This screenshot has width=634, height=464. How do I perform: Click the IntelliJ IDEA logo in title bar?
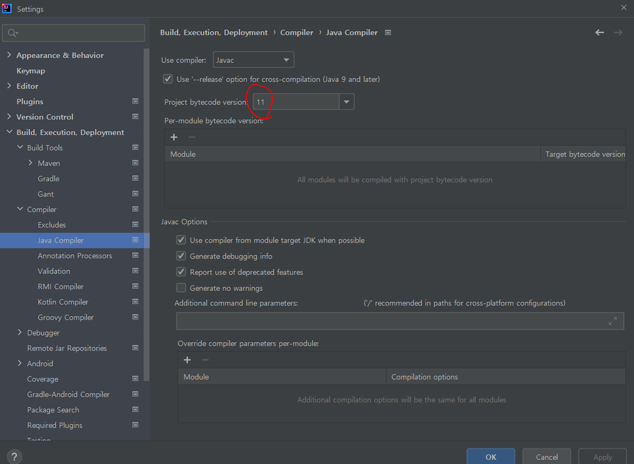pyautogui.click(x=7, y=9)
